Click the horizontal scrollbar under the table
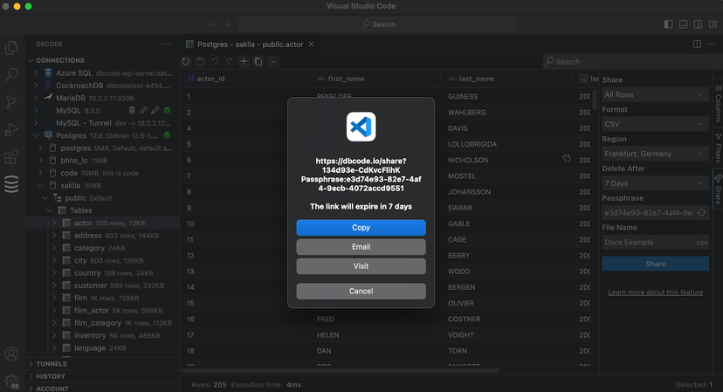The height and width of the screenshot is (392, 723). (341, 370)
